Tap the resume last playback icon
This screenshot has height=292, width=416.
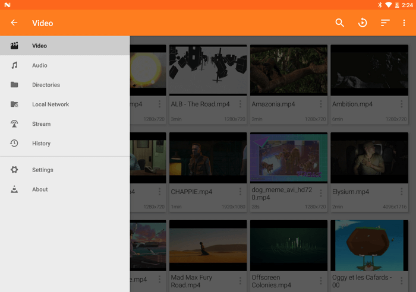tap(363, 23)
